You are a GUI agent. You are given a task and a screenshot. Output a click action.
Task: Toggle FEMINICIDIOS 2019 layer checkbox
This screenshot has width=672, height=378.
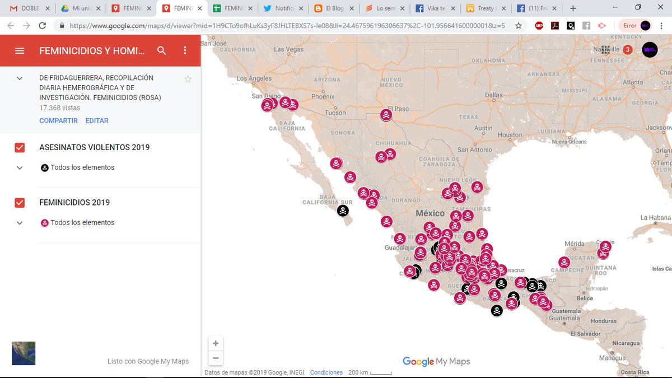point(20,203)
